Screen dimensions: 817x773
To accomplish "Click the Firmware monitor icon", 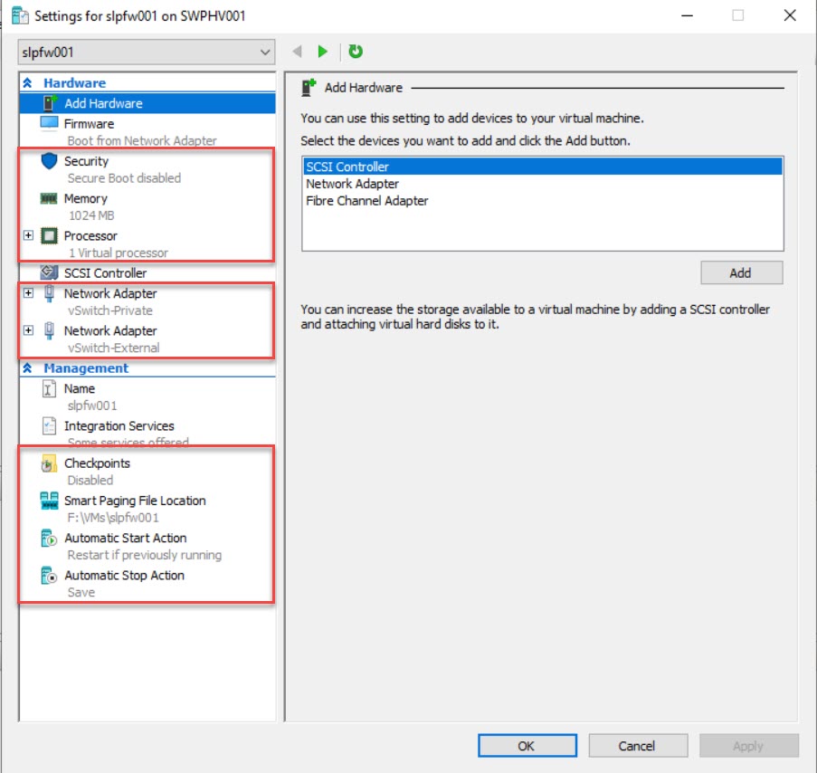I will click(x=49, y=124).
